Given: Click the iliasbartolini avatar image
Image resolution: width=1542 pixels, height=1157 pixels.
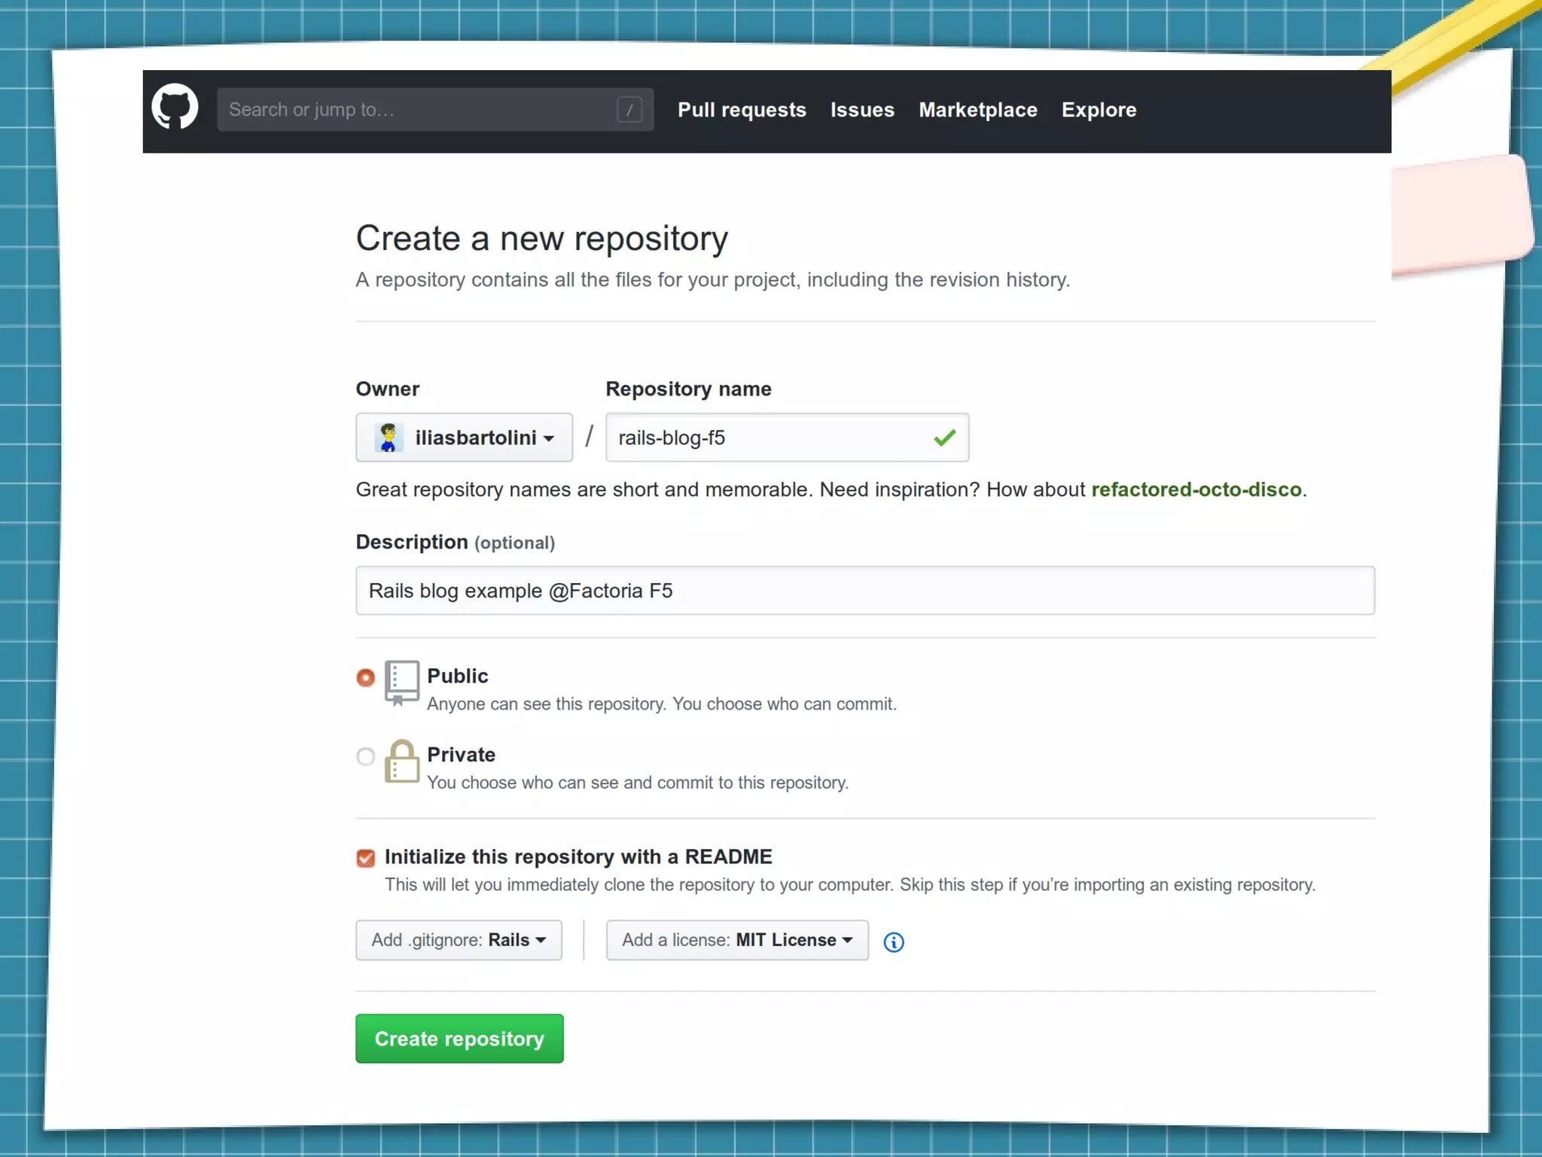Looking at the screenshot, I should (389, 438).
